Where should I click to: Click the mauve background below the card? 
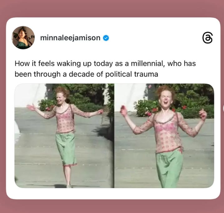[x=112, y=206]
